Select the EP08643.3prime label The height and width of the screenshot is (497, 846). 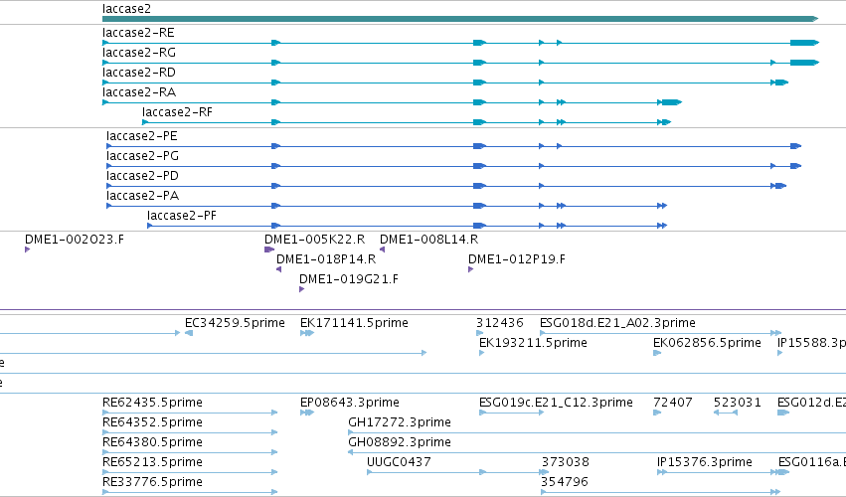[350, 403]
